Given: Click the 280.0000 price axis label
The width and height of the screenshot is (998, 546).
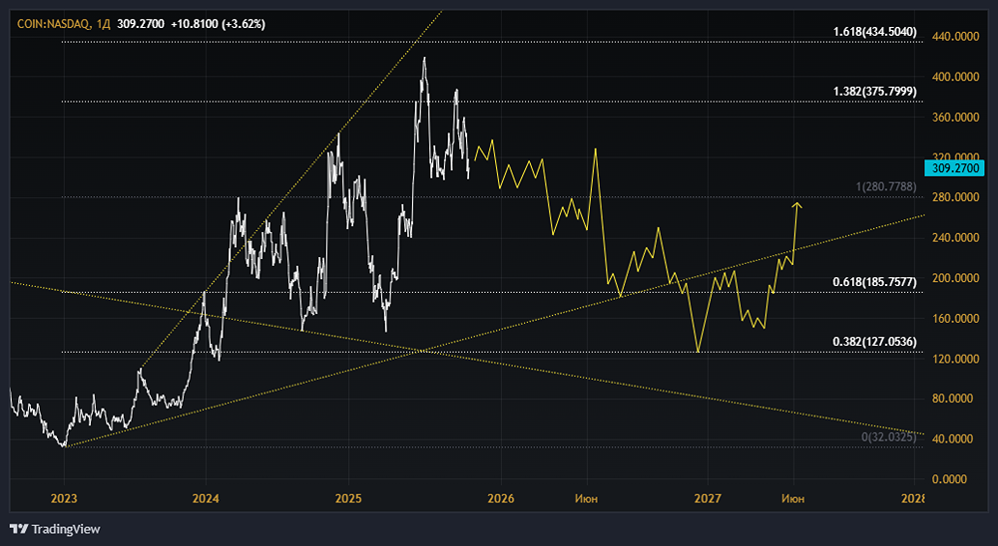Looking at the screenshot, I should pyautogui.click(x=955, y=197).
